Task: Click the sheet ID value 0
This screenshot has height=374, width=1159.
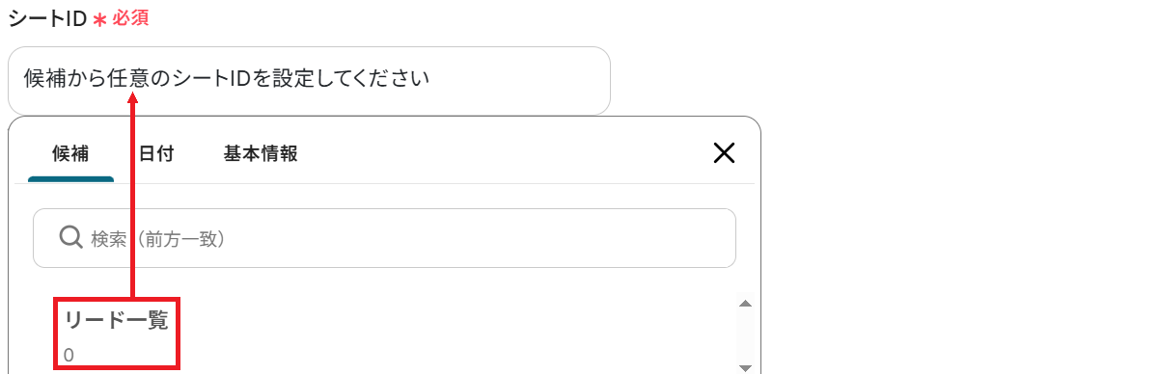Action: [x=69, y=355]
